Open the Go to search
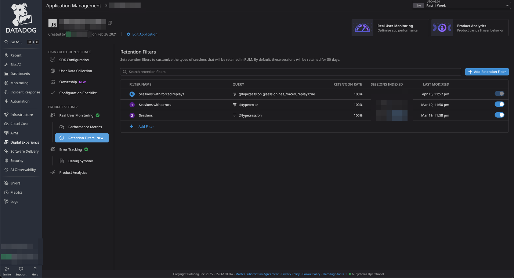514x278 pixels. pos(21,42)
